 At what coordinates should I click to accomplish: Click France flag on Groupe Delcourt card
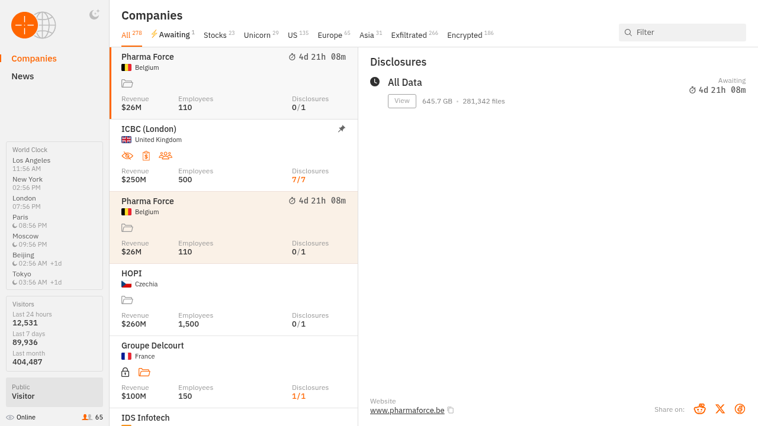[x=126, y=356]
